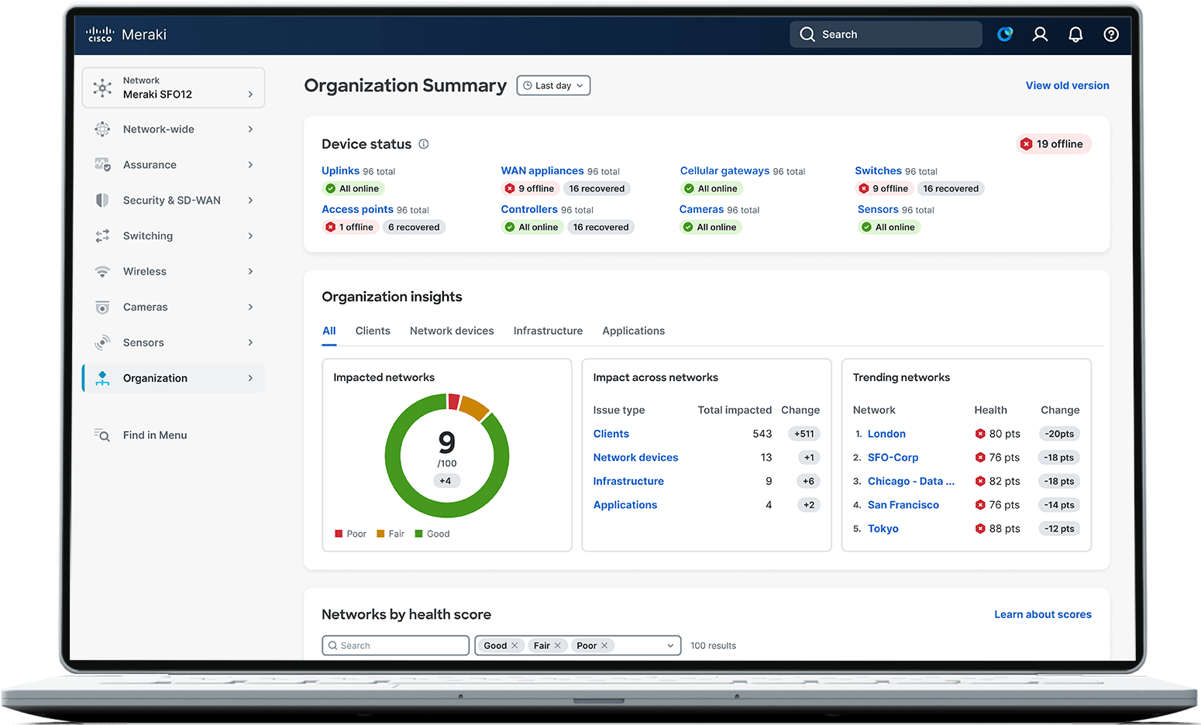Open the Last day time range dropdown
Image resolution: width=1201 pixels, height=725 pixels.
(x=552, y=85)
